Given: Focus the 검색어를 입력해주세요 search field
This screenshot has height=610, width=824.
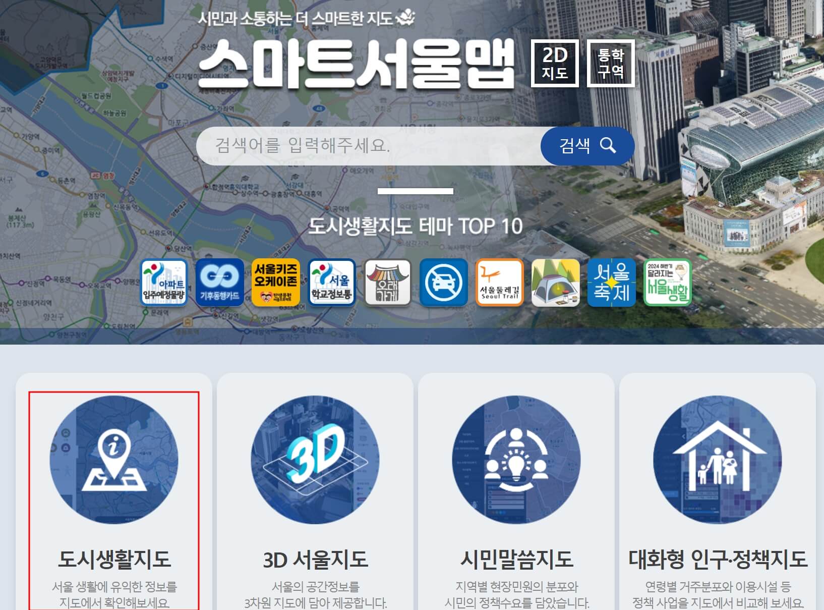Looking at the screenshot, I should tap(368, 146).
